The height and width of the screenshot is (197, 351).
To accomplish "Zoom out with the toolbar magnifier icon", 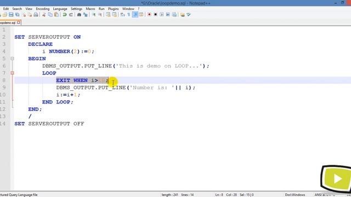I will click(100, 15).
